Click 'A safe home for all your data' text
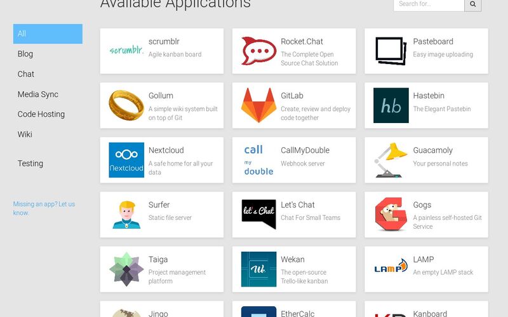 180,168
